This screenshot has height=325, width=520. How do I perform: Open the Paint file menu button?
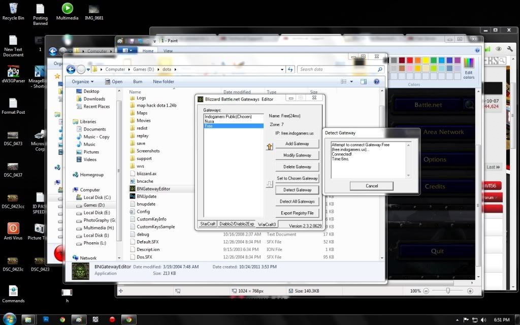click(x=127, y=51)
